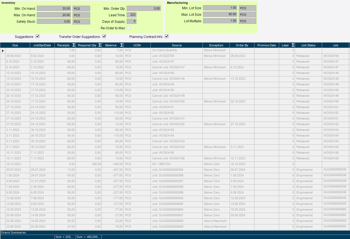350x239 pixels.
Task: Click the PCS unit box beside Lot Multiple
Action: coord(247,21)
